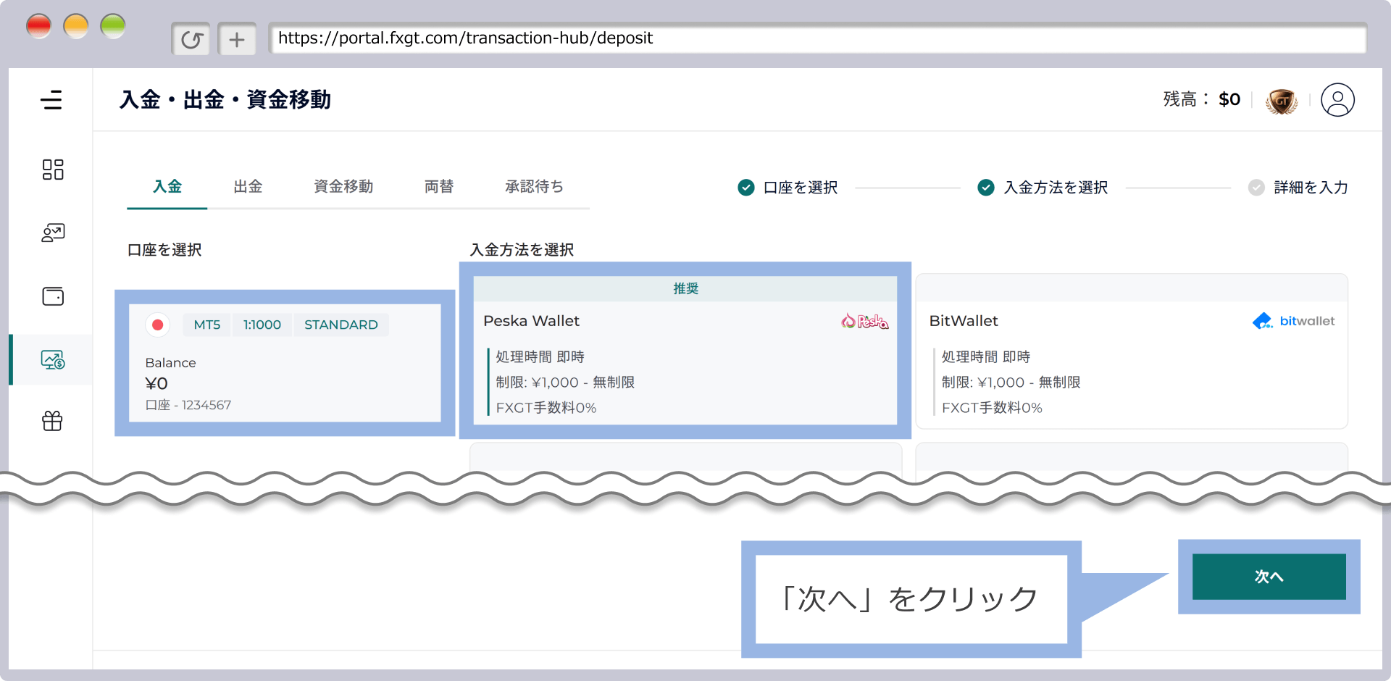This screenshot has height=681, width=1391.
Task: Click BitWallet 制限: ¥1,000 - 無制限 text
Action: (x=1011, y=383)
